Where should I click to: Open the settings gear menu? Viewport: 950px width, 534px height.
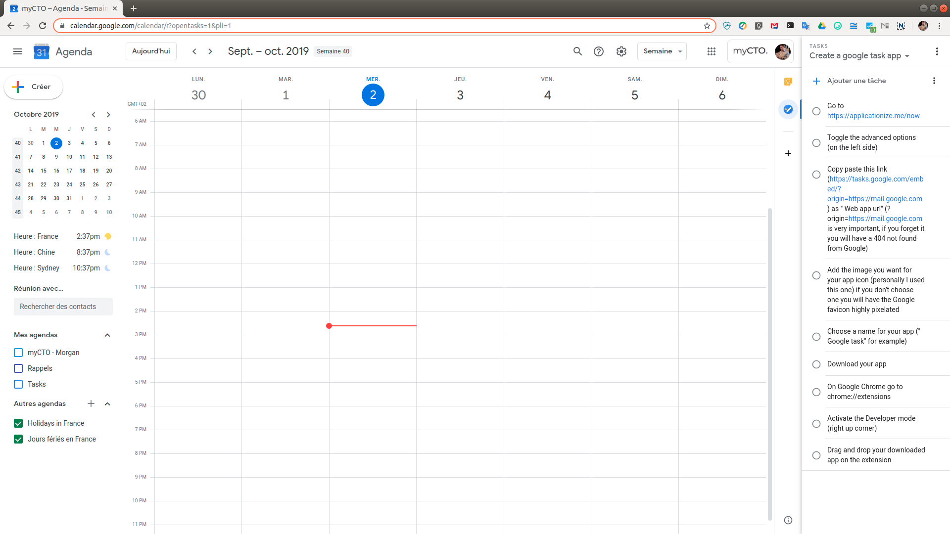(621, 51)
